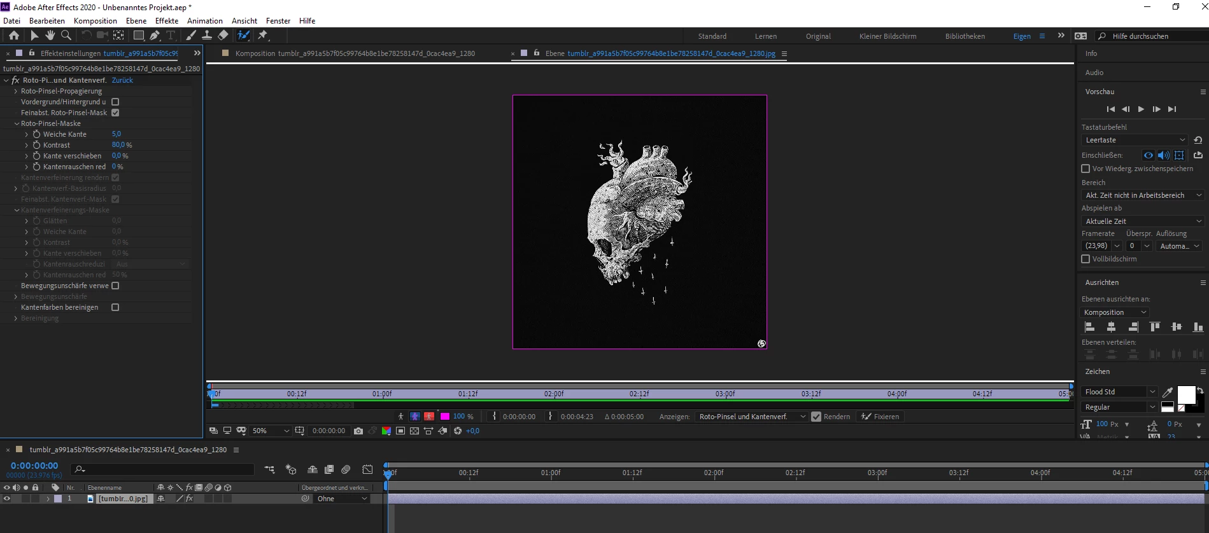Check Vor Wiederg. zwischenspeichern
Image resolution: width=1209 pixels, height=533 pixels.
tap(1085, 169)
